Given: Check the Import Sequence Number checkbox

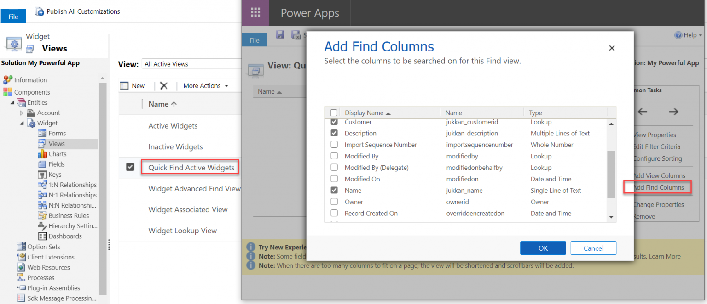Looking at the screenshot, I should [334, 145].
